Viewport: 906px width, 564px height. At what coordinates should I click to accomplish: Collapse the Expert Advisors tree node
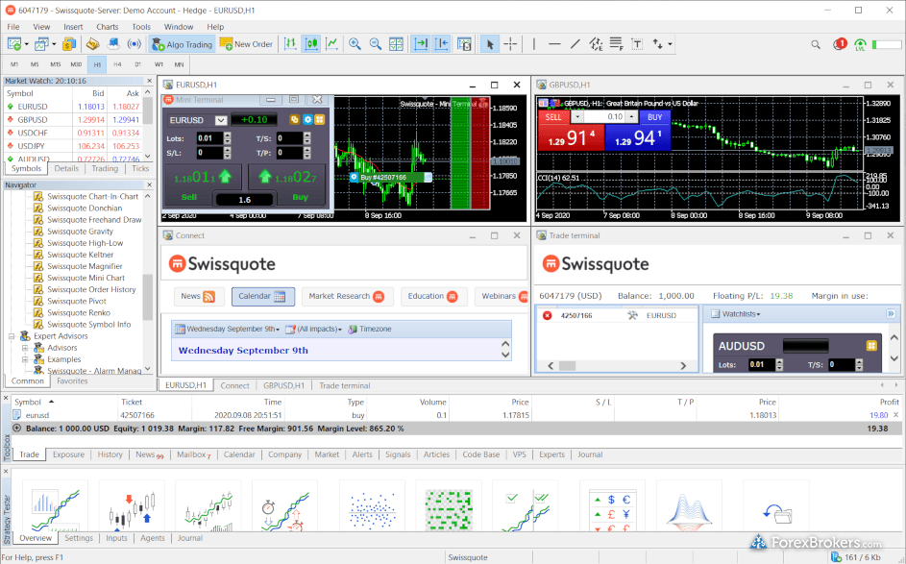coord(11,336)
